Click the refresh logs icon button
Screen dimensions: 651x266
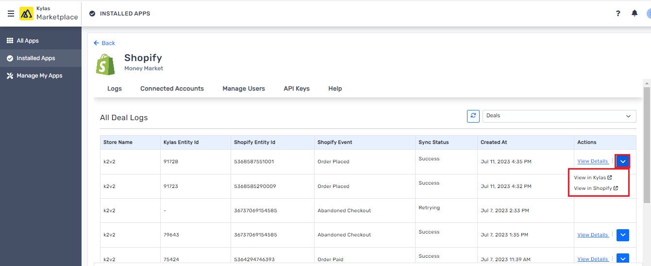tap(473, 116)
